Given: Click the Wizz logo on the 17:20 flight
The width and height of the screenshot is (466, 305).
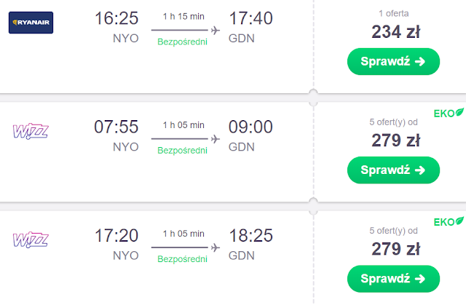Looking at the screenshot, I should [x=31, y=240].
